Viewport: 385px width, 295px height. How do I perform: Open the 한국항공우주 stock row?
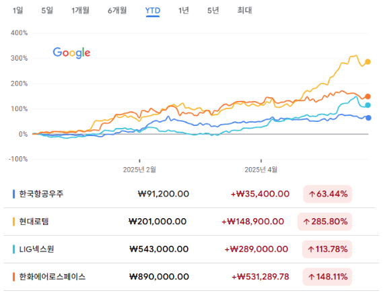coord(189,194)
